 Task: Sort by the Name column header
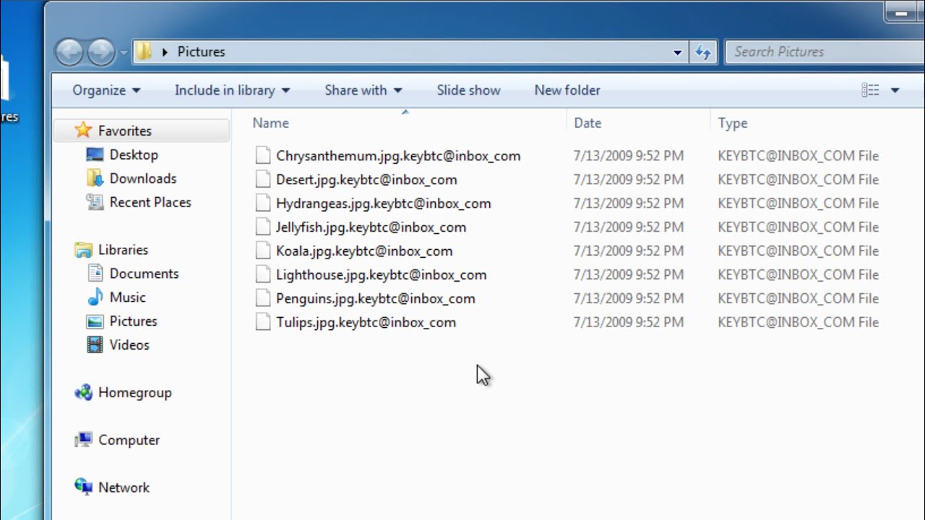pos(271,123)
